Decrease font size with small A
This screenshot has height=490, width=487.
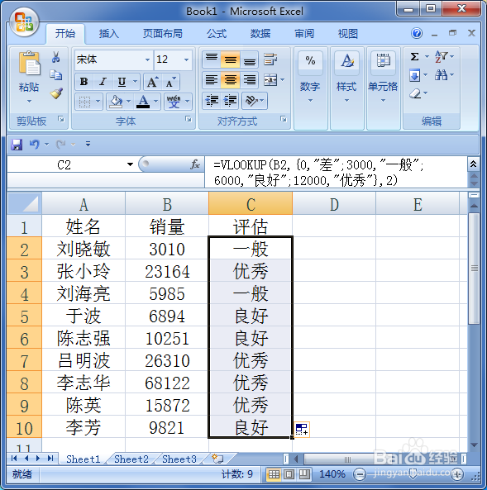click(x=171, y=82)
